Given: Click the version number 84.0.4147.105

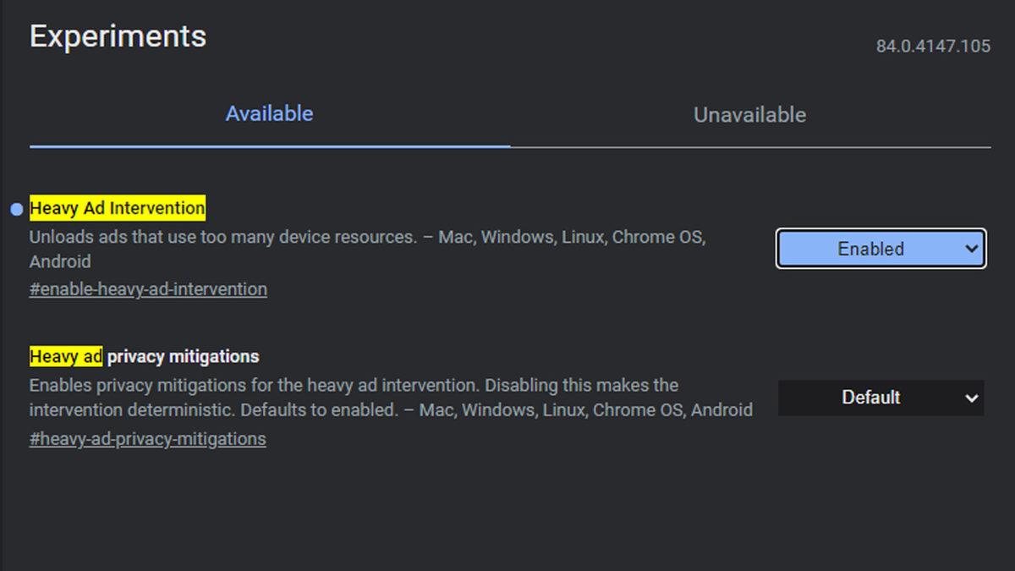Looking at the screenshot, I should [x=933, y=47].
